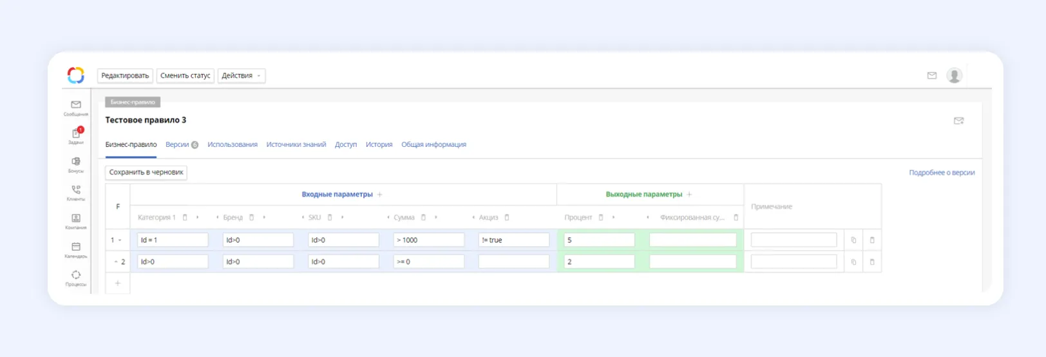Add a new row to the rule table
The width and height of the screenshot is (1046, 357).
pyautogui.click(x=118, y=284)
